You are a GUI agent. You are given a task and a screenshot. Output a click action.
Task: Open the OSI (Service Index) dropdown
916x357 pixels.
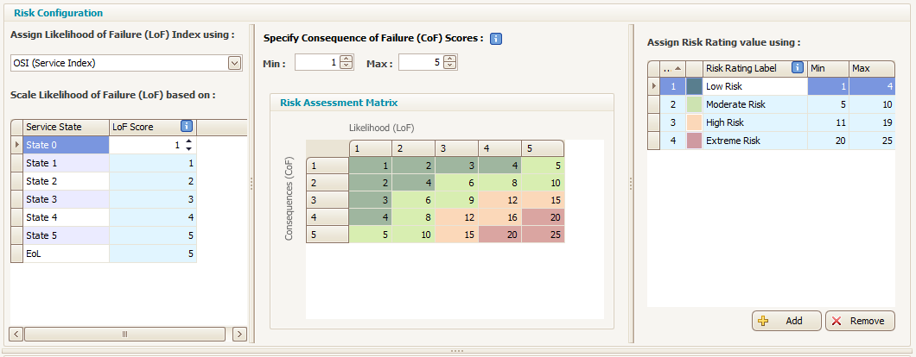point(234,63)
